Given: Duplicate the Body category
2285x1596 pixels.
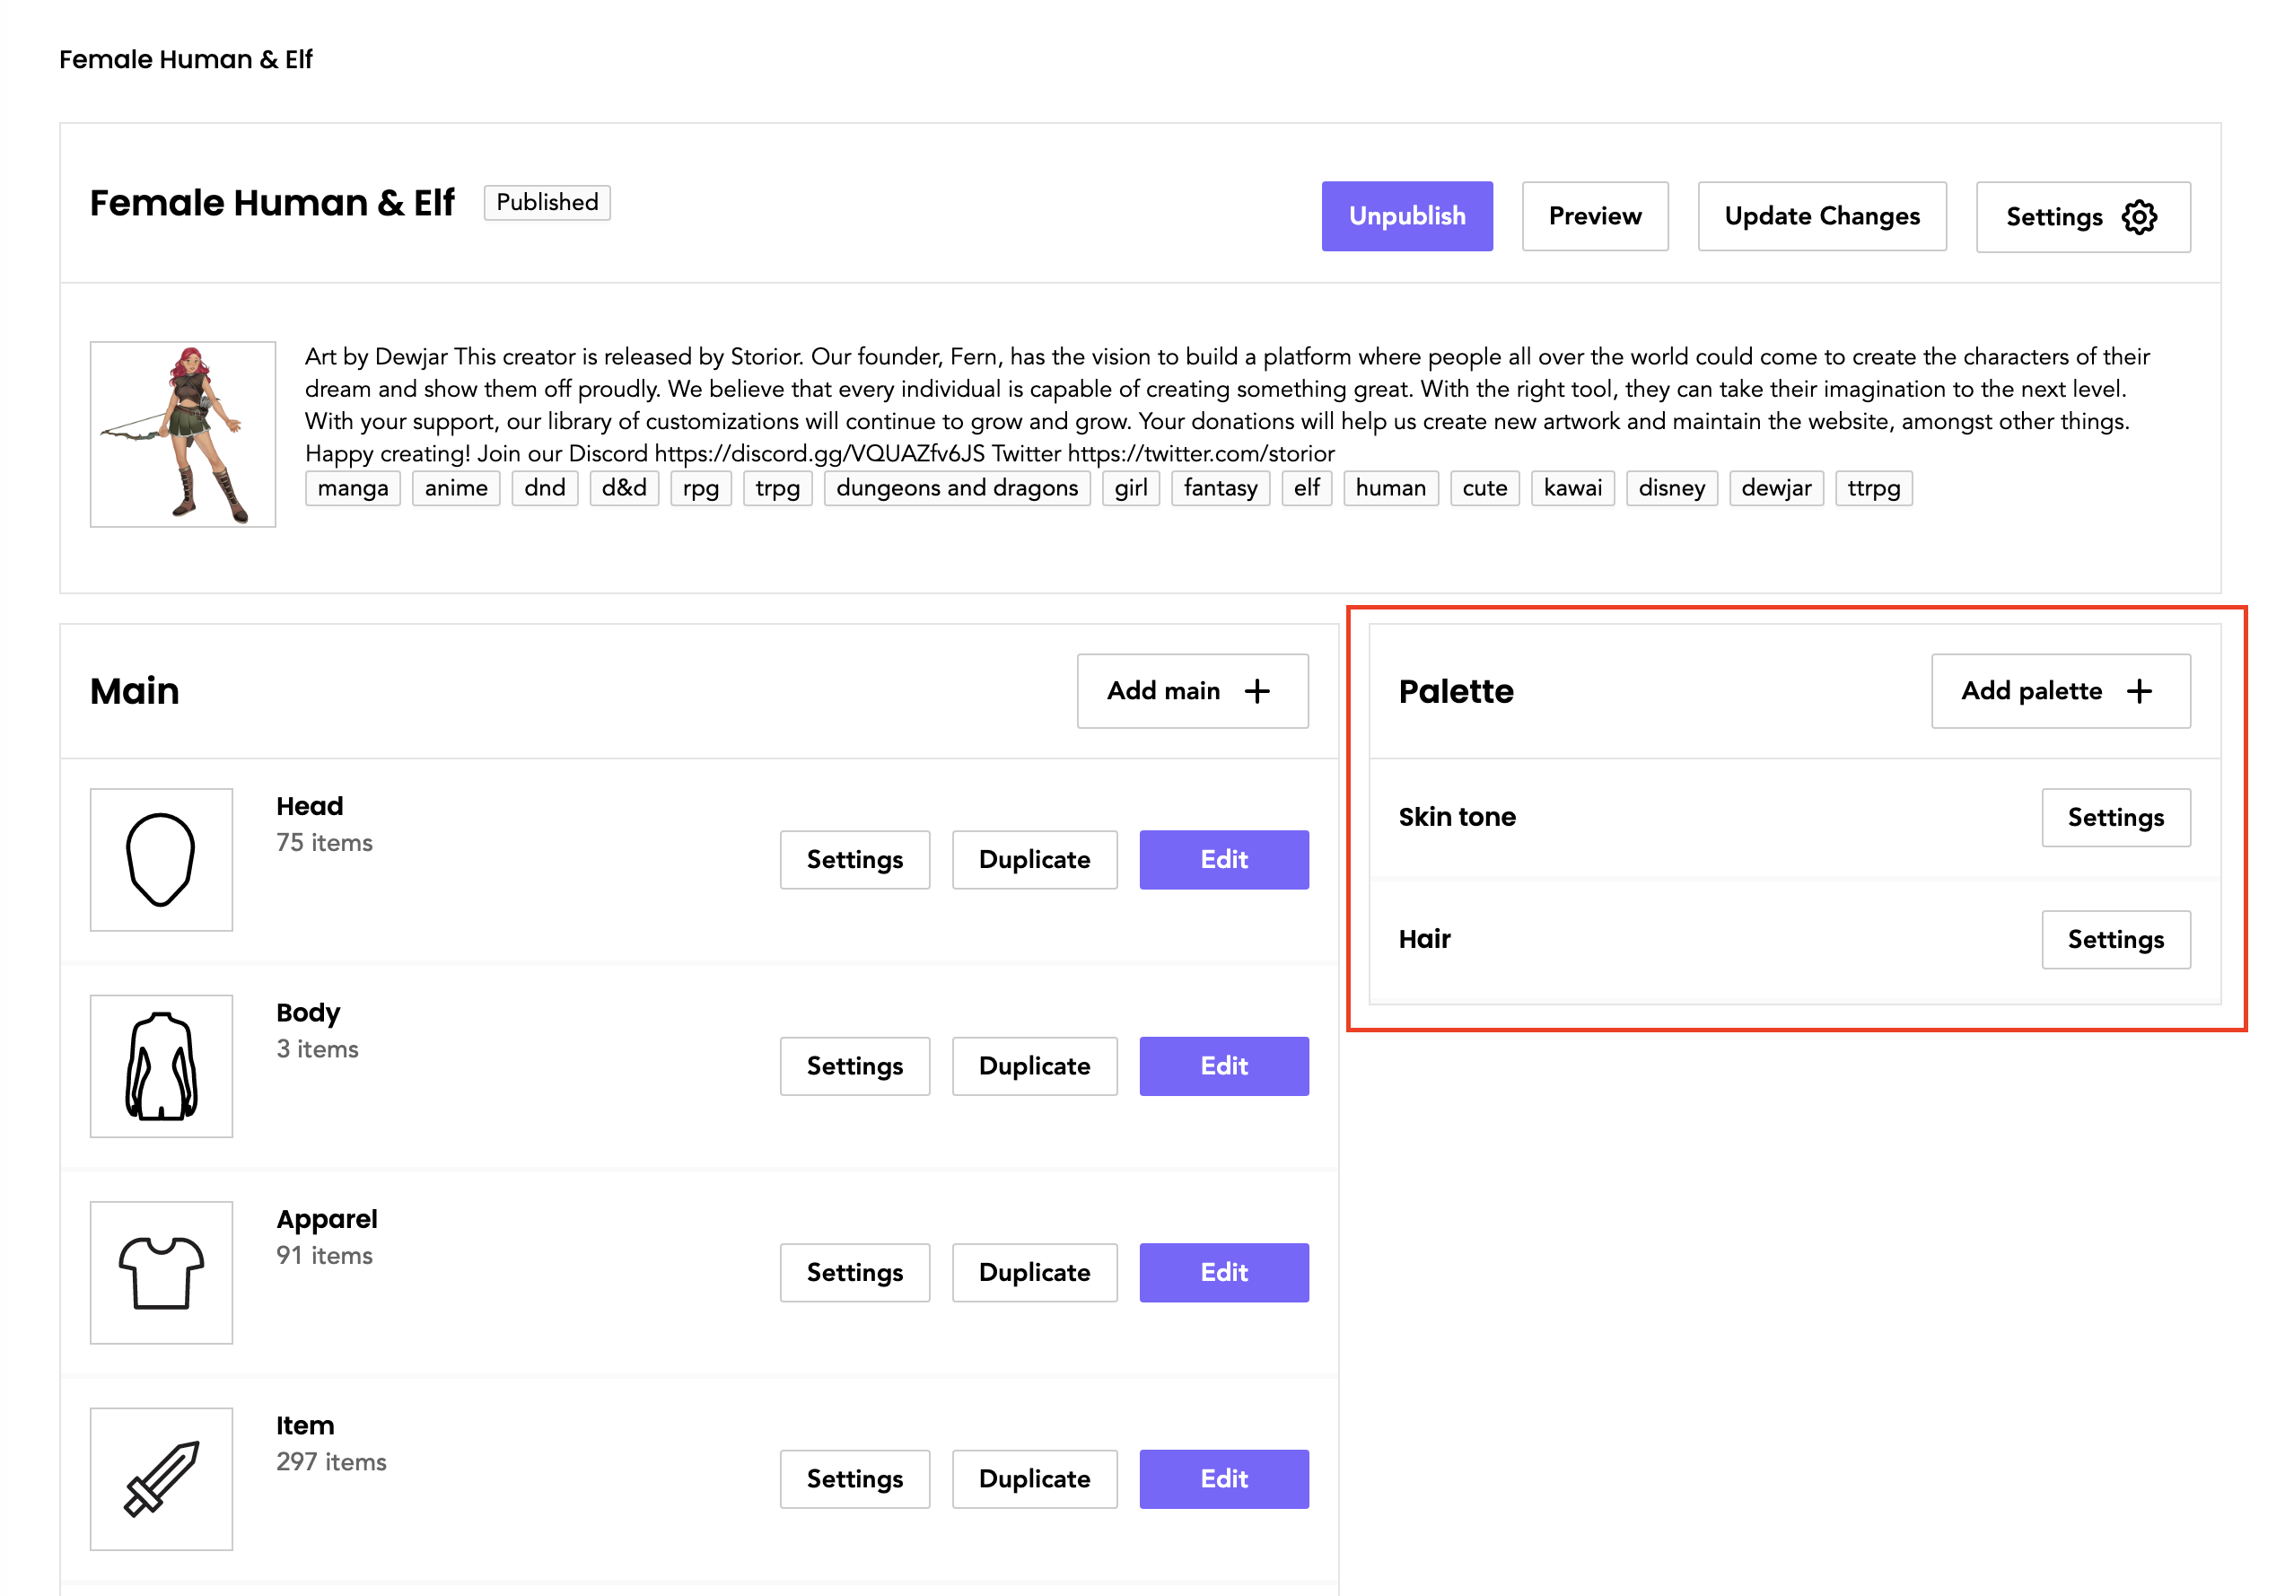Looking at the screenshot, I should (x=1034, y=1065).
